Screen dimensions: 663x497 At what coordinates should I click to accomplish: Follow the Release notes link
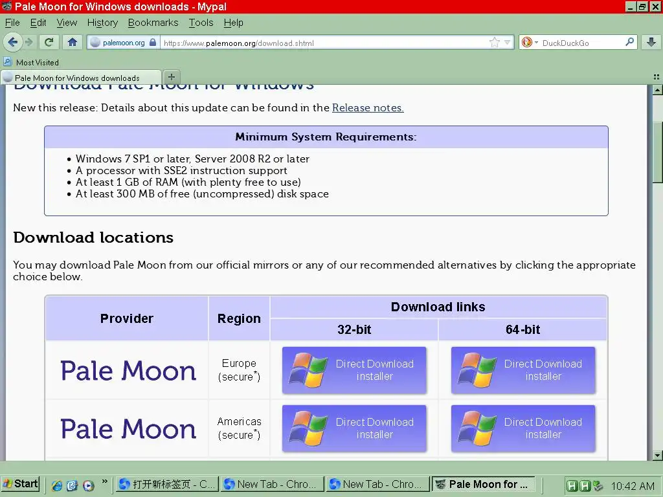pyautogui.click(x=368, y=108)
